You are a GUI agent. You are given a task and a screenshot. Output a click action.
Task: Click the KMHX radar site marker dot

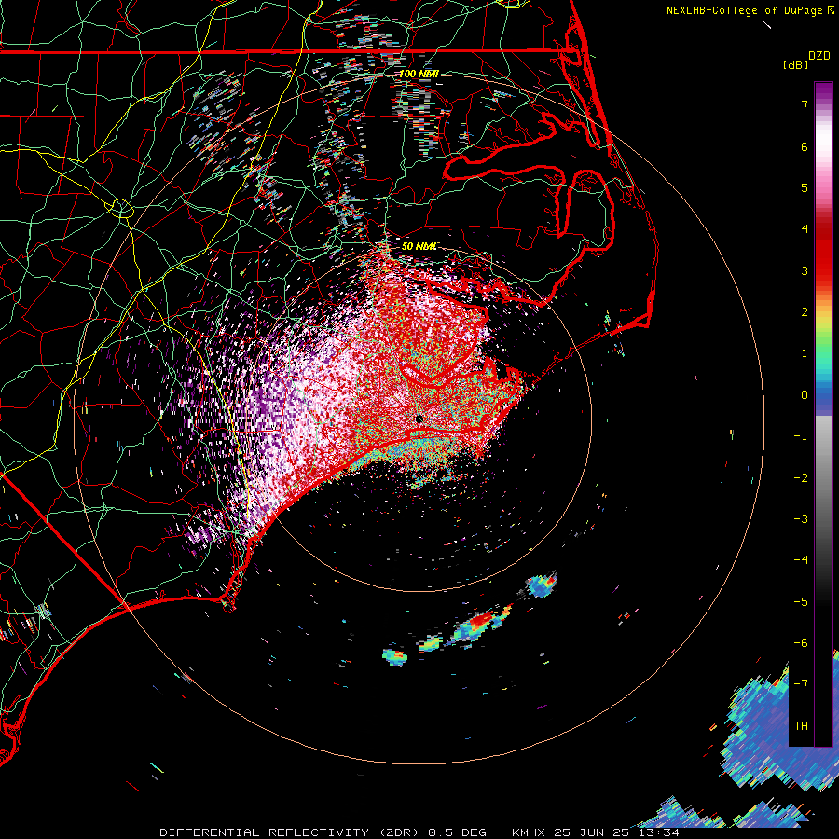419,419
